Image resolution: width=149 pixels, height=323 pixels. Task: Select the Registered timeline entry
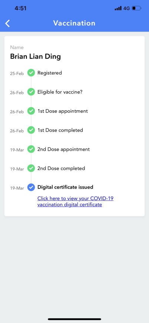click(50, 73)
